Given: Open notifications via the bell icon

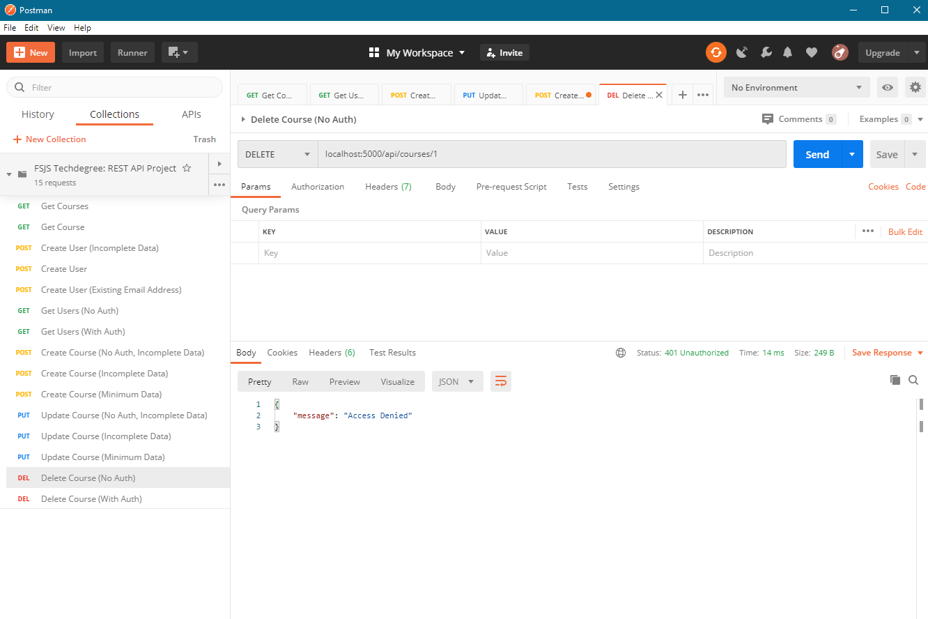Looking at the screenshot, I should [788, 52].
